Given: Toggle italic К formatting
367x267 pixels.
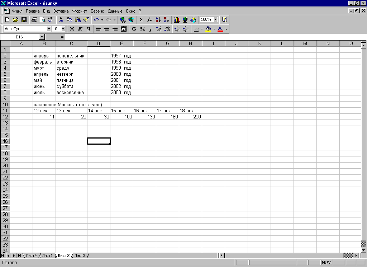Looking at the screenshot, I should [x=80, y=29].
